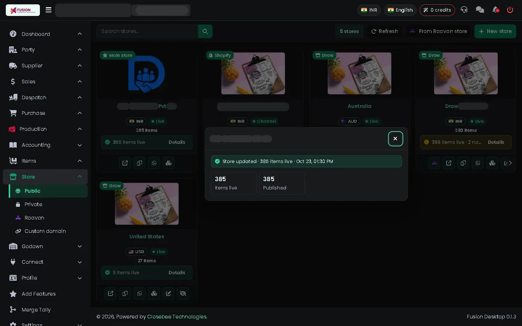The width and height of the screenshot is (522, 326).
Task: Select the Public store submenu
Action: pyautogui.click(x=49, y=191)
